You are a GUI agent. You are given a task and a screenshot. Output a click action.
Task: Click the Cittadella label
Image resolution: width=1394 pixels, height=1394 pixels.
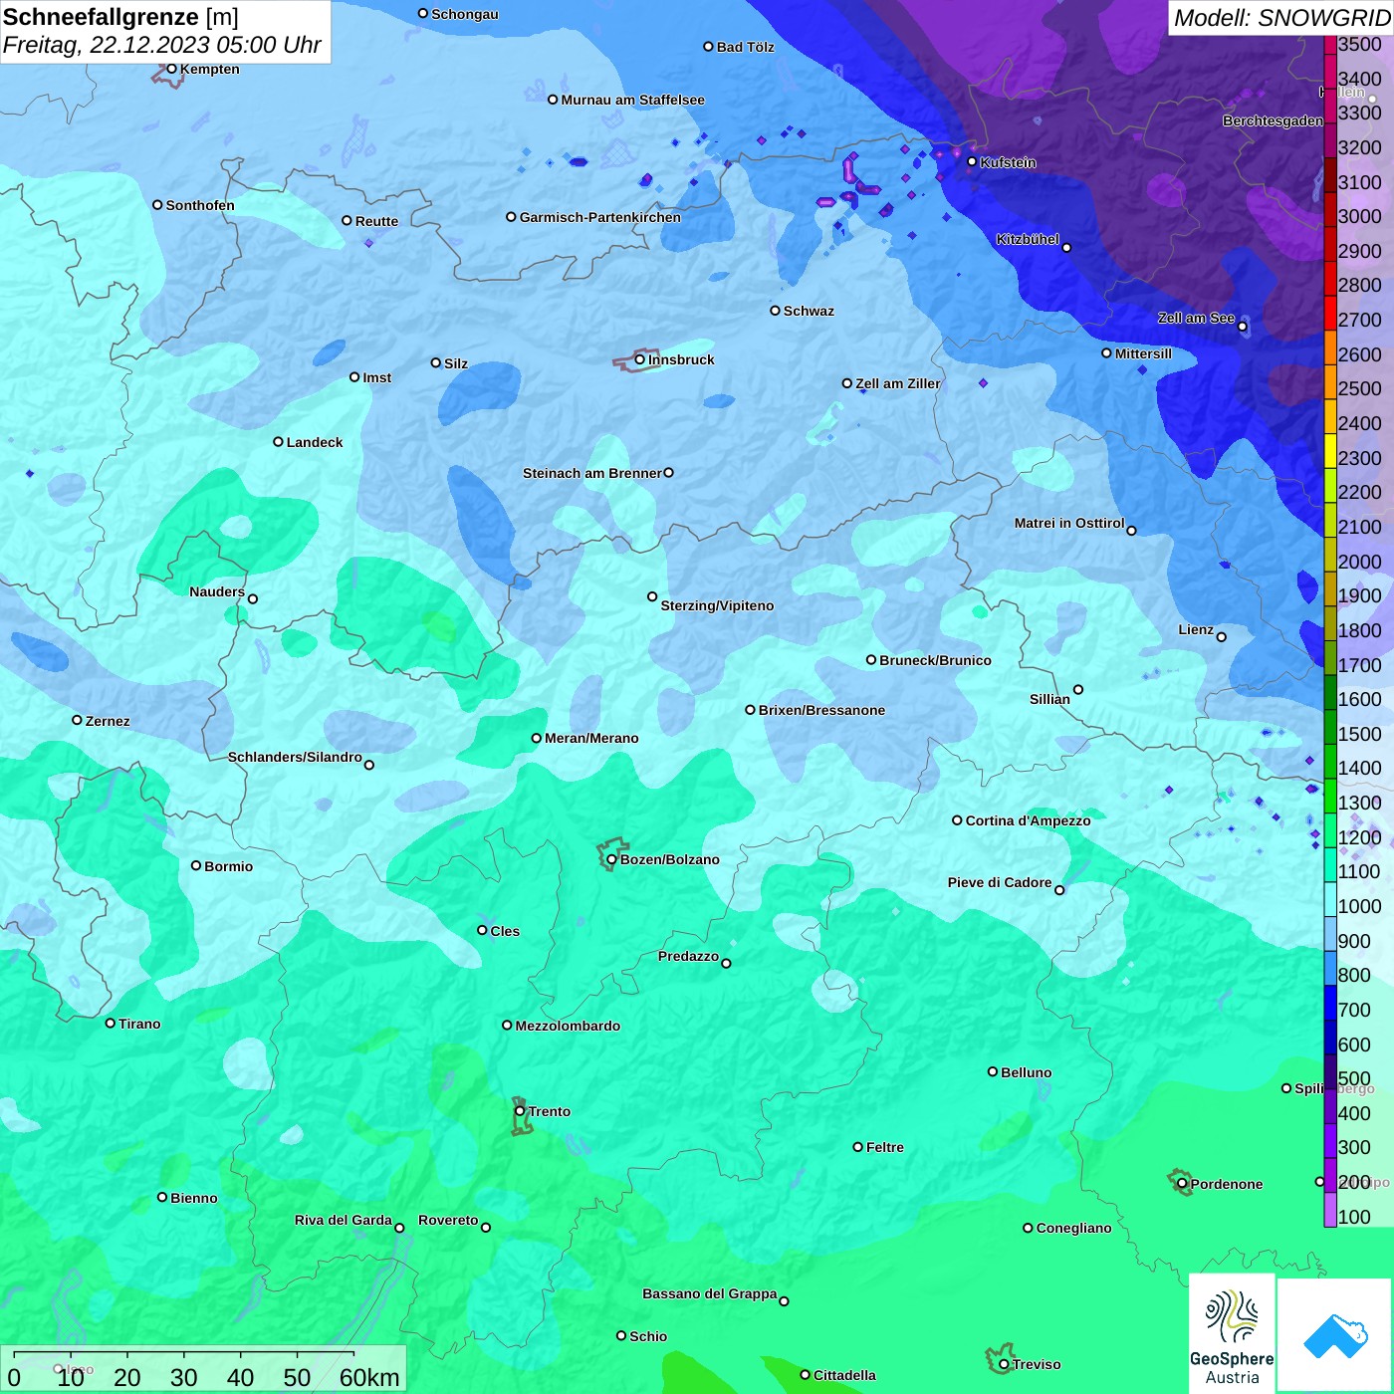click(x=844, y=1375)
